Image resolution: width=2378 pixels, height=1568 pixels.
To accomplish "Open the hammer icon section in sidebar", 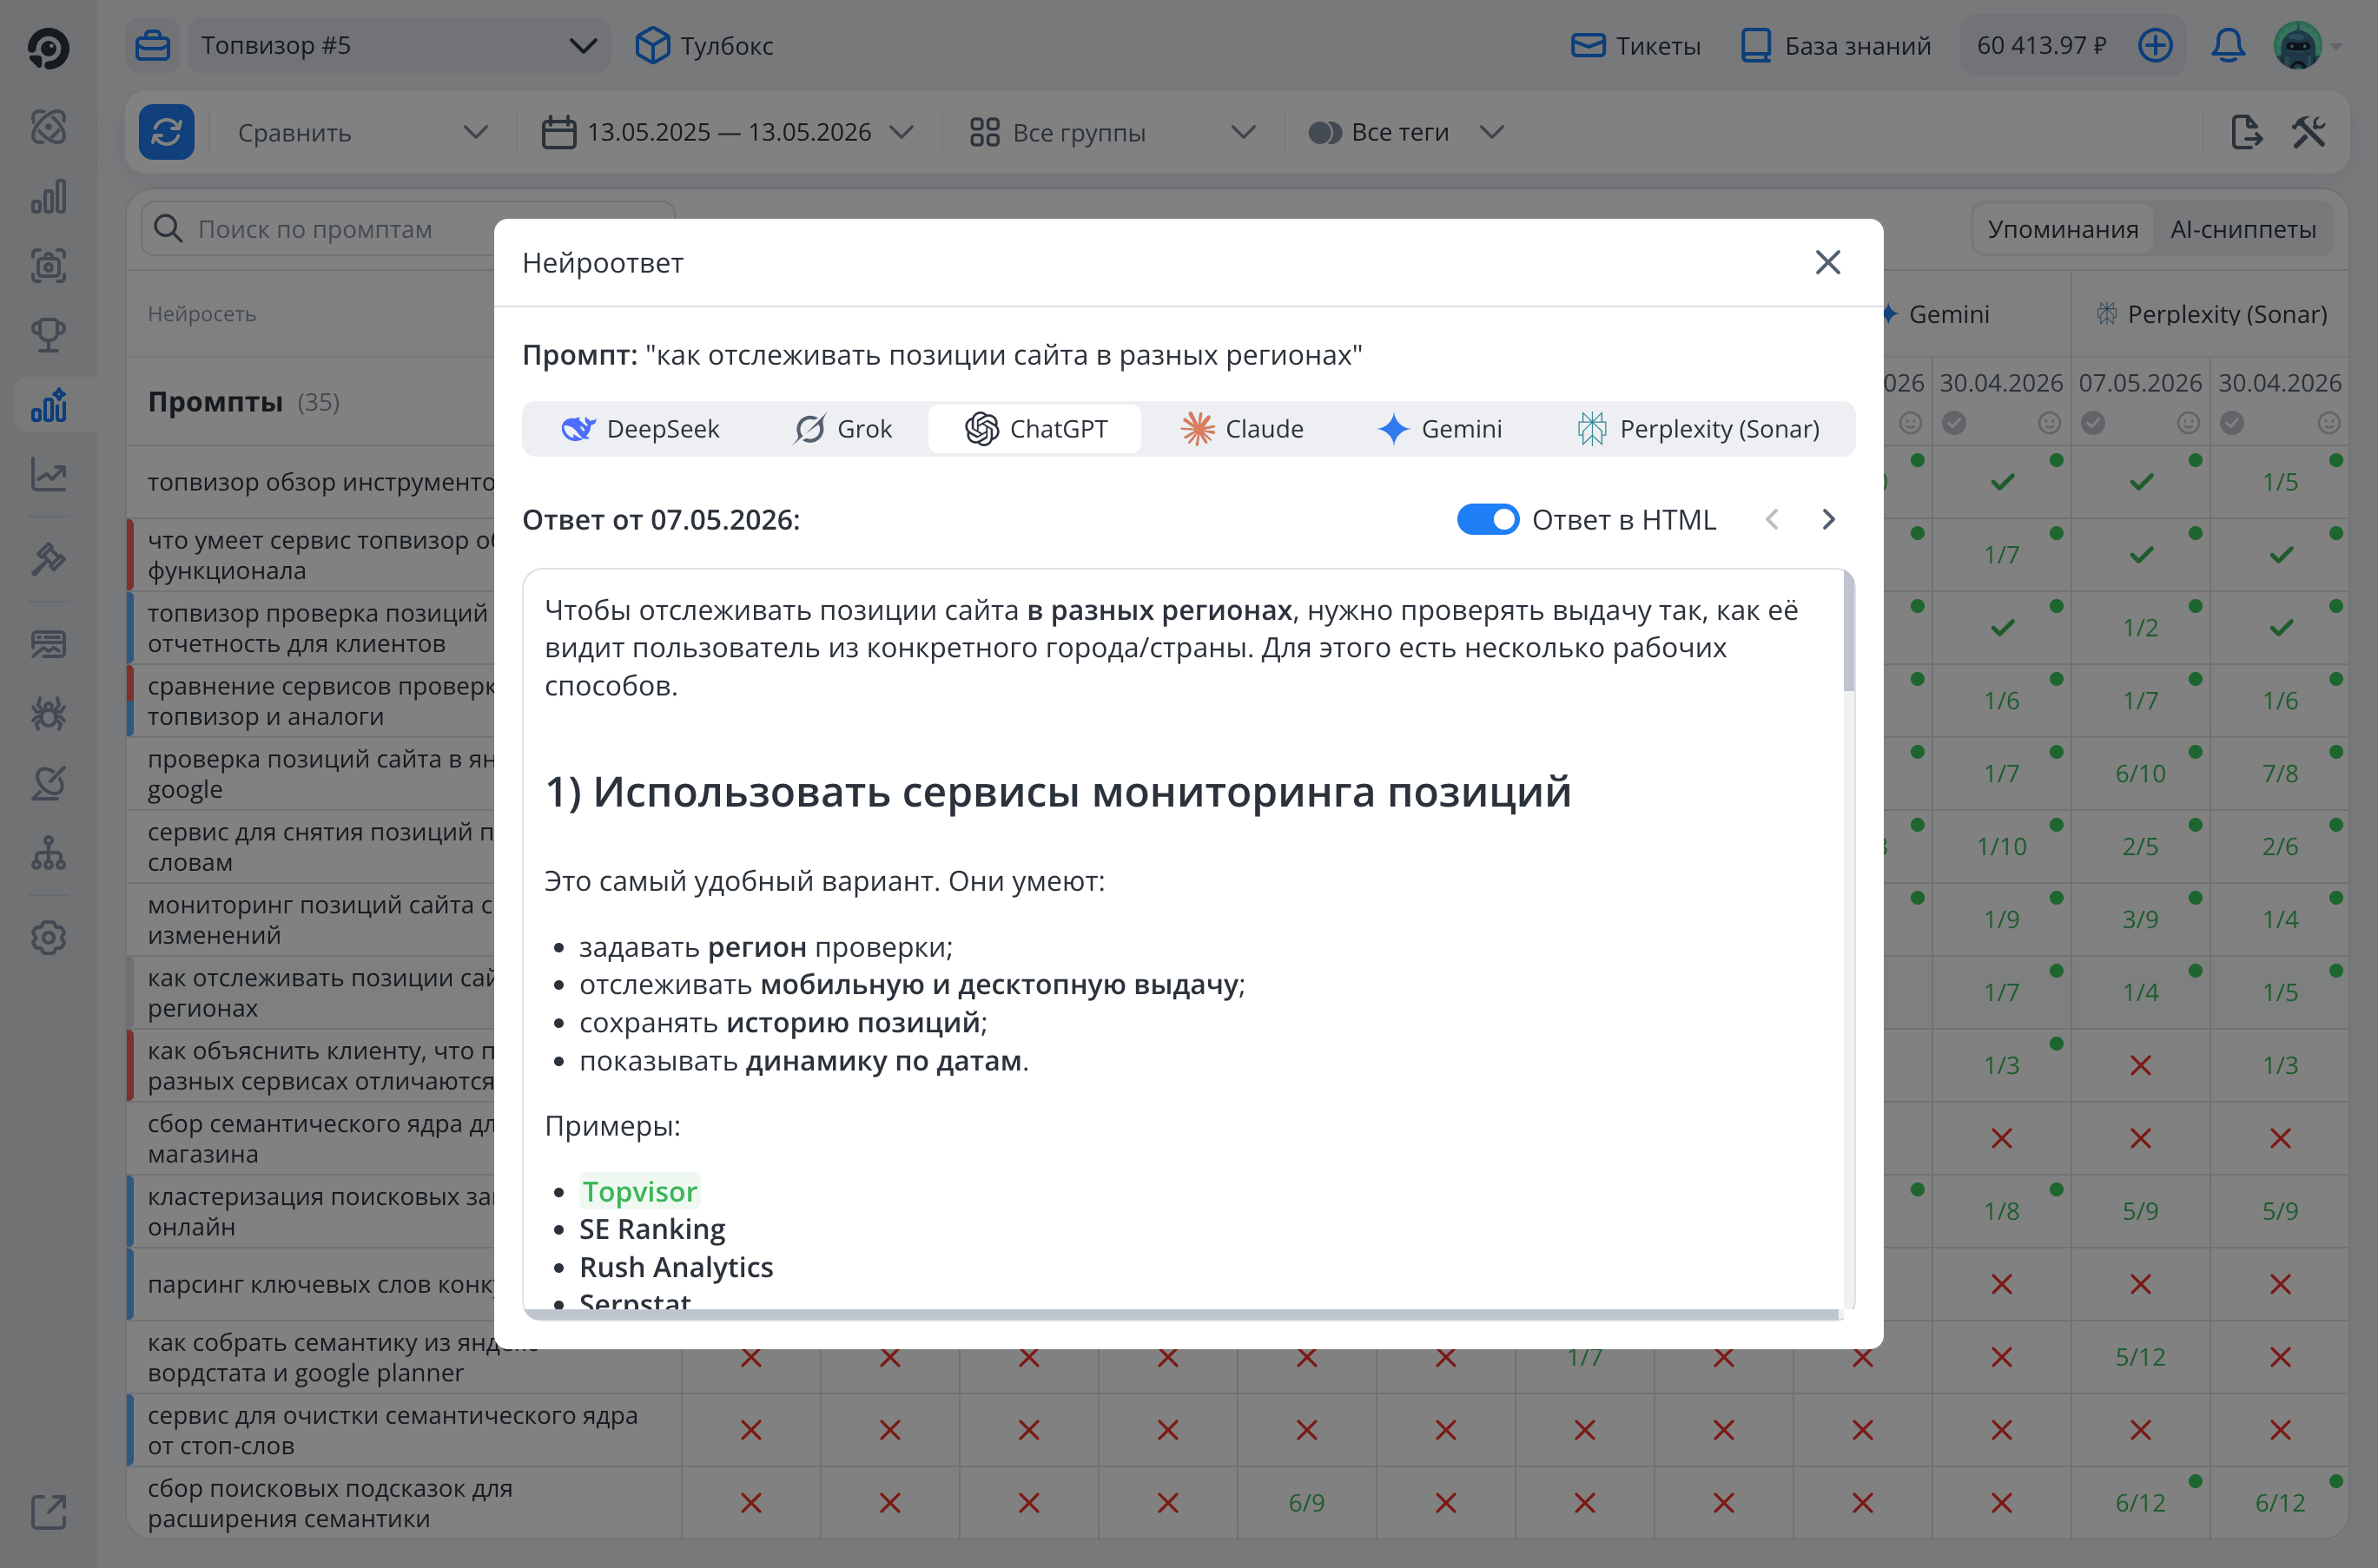I will (48, 558).
